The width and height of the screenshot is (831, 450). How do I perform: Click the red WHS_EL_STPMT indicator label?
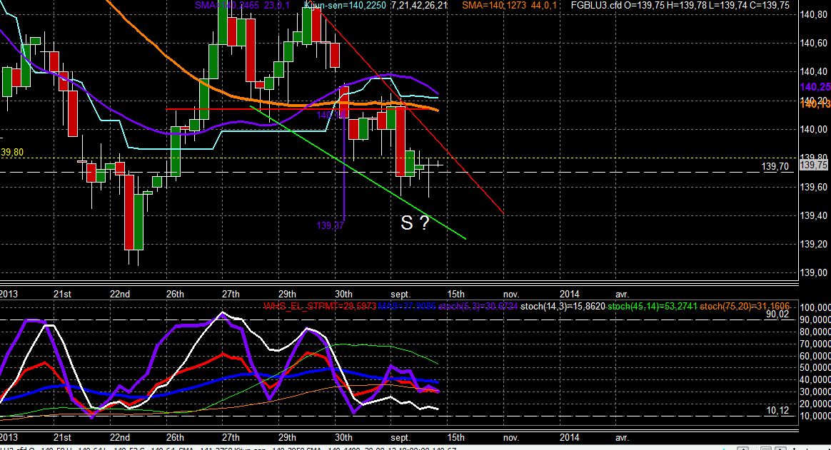click(x=320, y=306)
